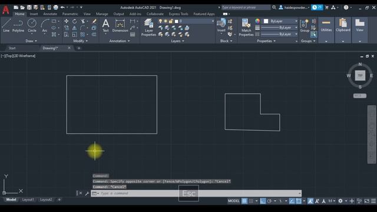Click the search keyword or phrase box

(x=246, y=8)
